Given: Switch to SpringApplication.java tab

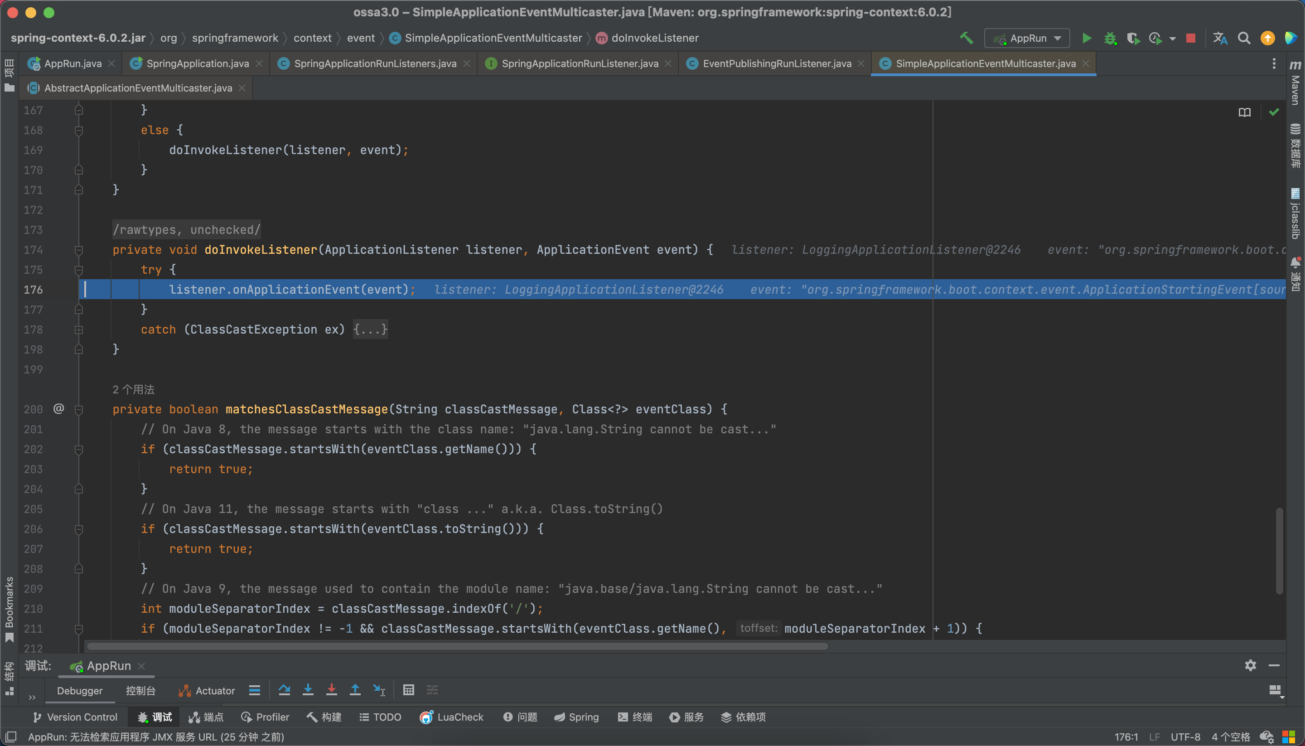Looking at the screenshot, I should point(197,63).
